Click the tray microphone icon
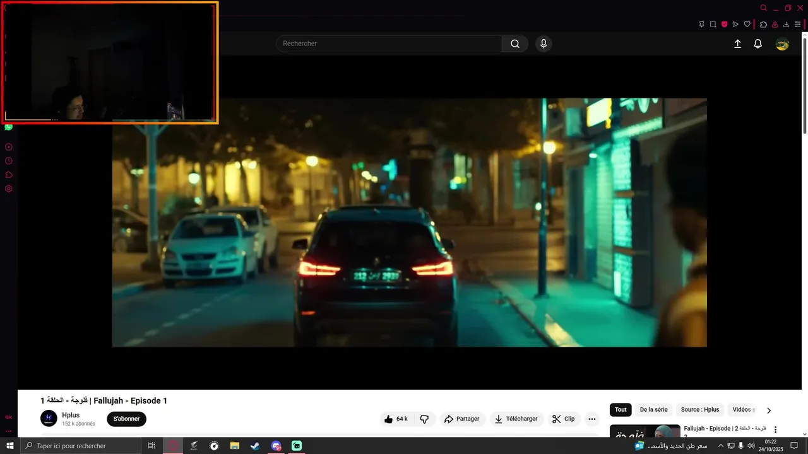Viewport: 808px width, 454px height. [x=741, y=446]
